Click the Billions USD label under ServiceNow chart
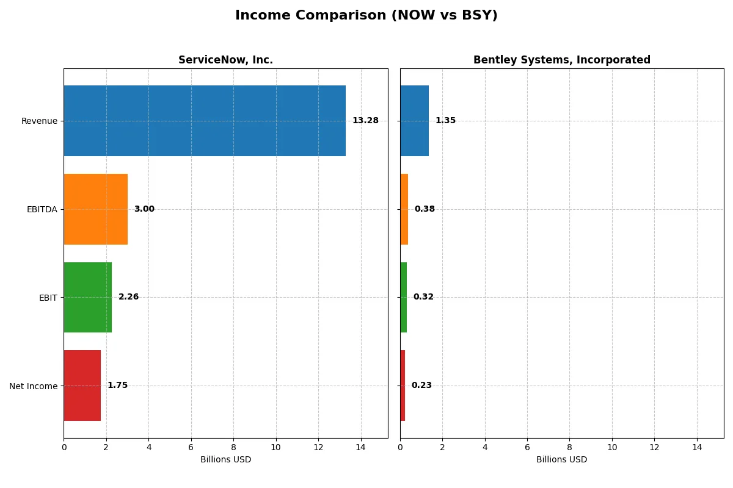 (x=225, y=459)
